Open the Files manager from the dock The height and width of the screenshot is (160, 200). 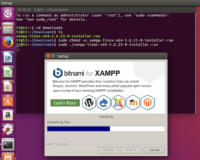(x=8, y=28)
